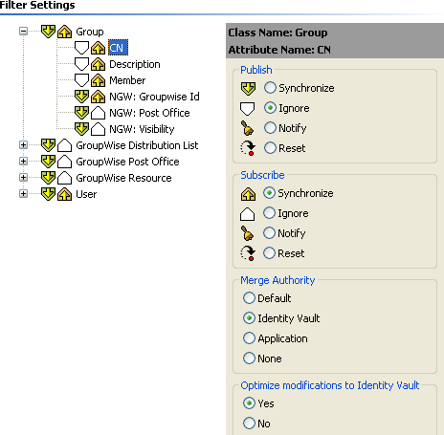Image resolution: width=444 pixels, height=435 pixels.
Task: Select the Member attribute
Action: [127, 80]
